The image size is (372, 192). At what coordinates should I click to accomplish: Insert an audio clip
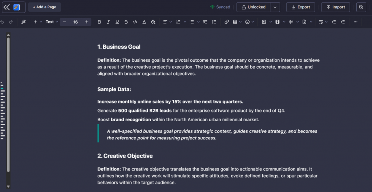click(x=291, y=22)
